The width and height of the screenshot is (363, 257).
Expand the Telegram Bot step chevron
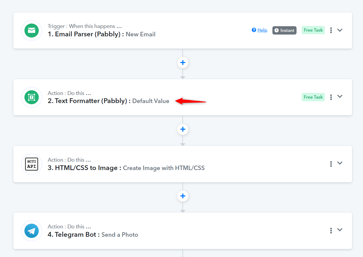pyautogui.click(x=340, y=230)
